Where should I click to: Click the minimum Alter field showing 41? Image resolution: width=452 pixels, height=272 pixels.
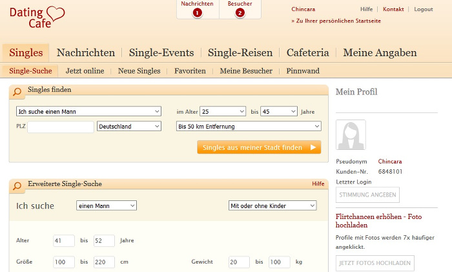[x=64, y=240]
